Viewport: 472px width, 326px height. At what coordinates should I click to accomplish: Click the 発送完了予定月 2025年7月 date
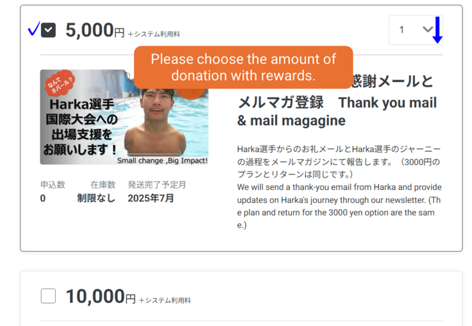157,191
